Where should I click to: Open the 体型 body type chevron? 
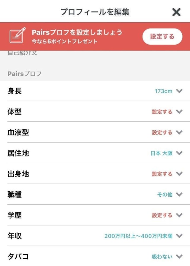tap(179, 112)
